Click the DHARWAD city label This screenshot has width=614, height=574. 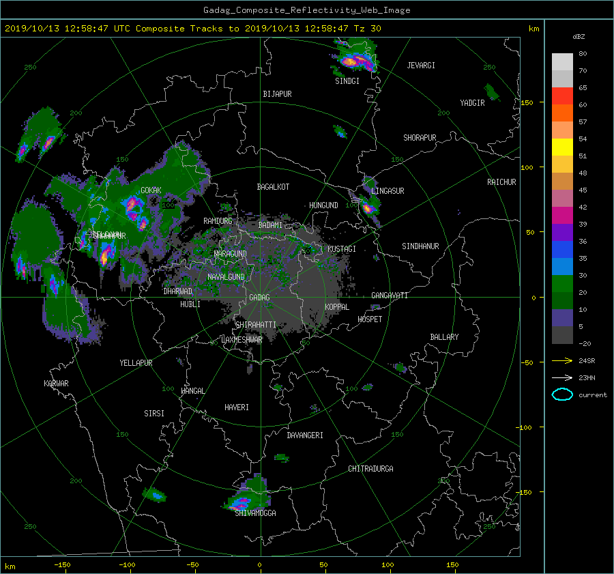tap(177, 291)
